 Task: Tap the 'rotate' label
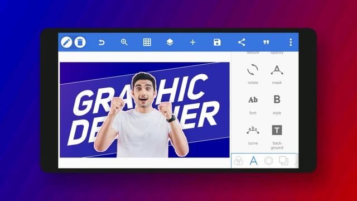[x=253, y=83]
